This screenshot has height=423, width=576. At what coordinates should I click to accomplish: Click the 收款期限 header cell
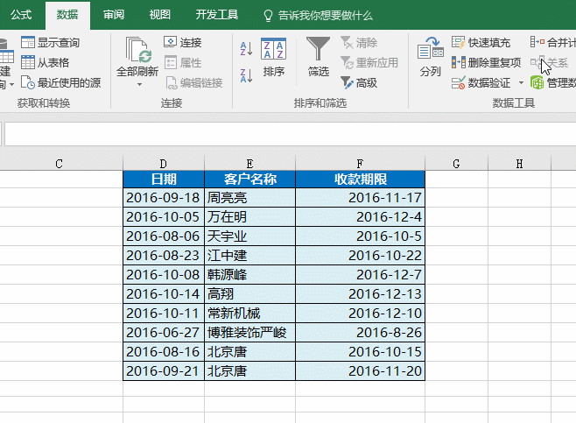tap(360, 180)
